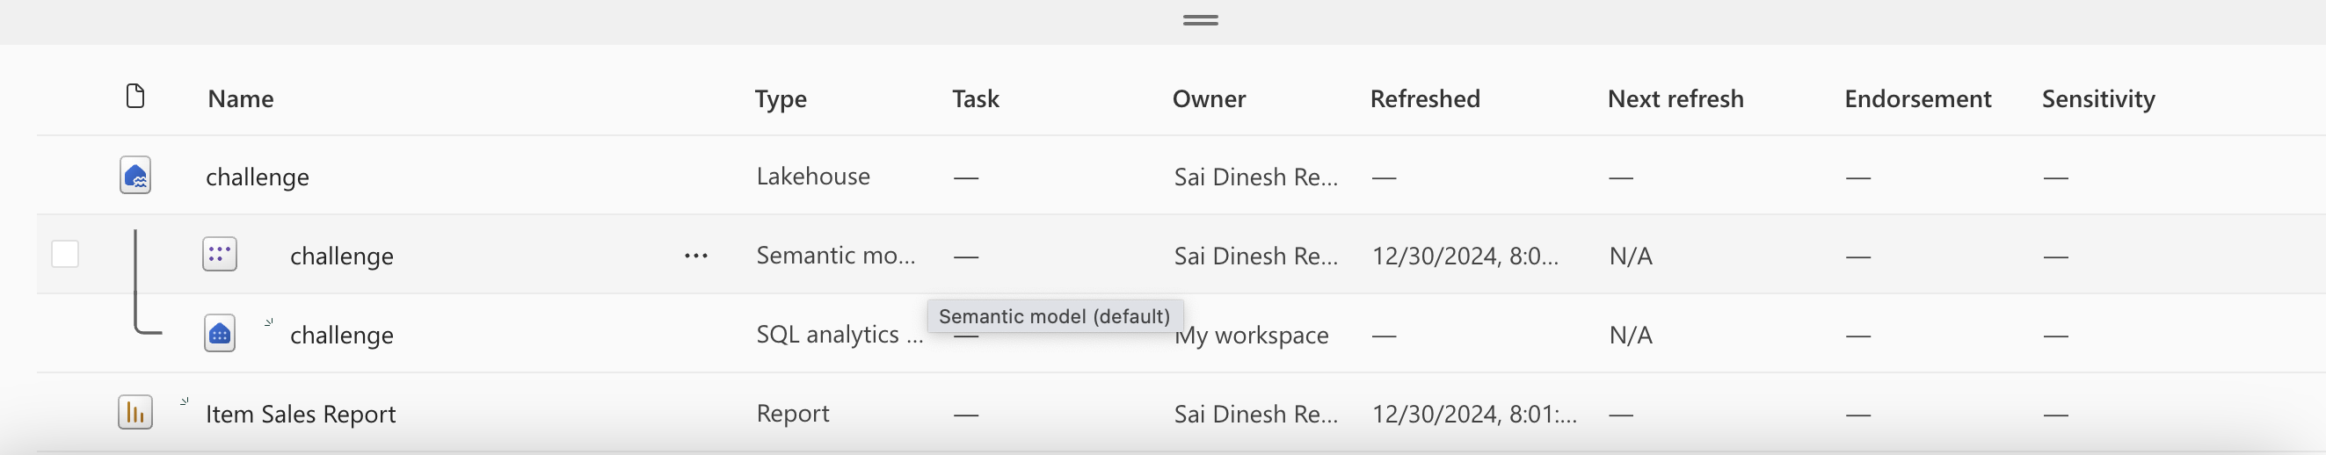Open the challenge SQL analytics endpoint name
Image resolution: width=2326 pixels, height=455 pixels.
tap(341, 335)
